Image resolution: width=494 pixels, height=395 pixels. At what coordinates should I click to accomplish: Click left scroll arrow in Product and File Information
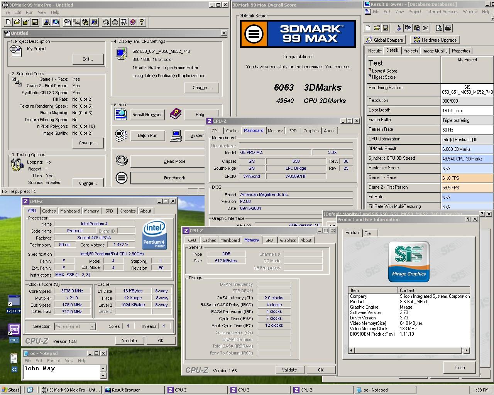351,351
